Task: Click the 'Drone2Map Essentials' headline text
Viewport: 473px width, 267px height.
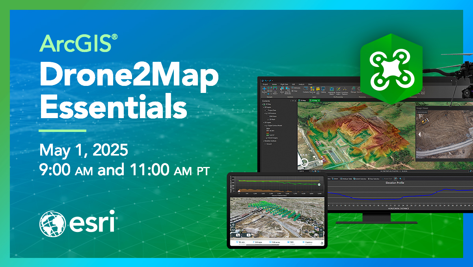Action: click(128, 91)
